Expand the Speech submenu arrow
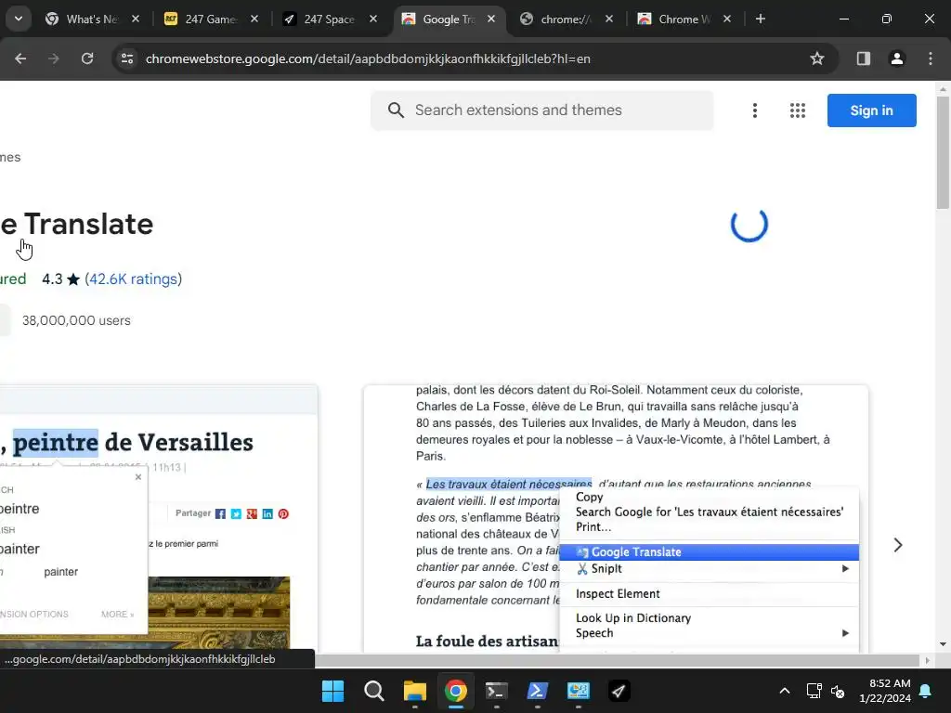This screenshot has height=713, width=951. point(845,633)
